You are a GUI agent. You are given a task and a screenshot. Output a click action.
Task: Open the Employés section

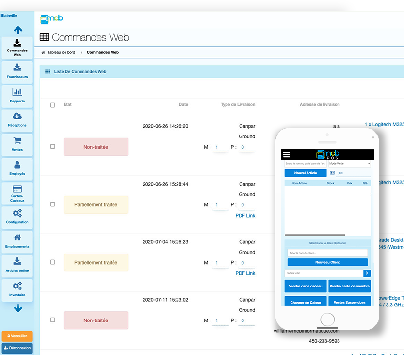click(17, 169)
